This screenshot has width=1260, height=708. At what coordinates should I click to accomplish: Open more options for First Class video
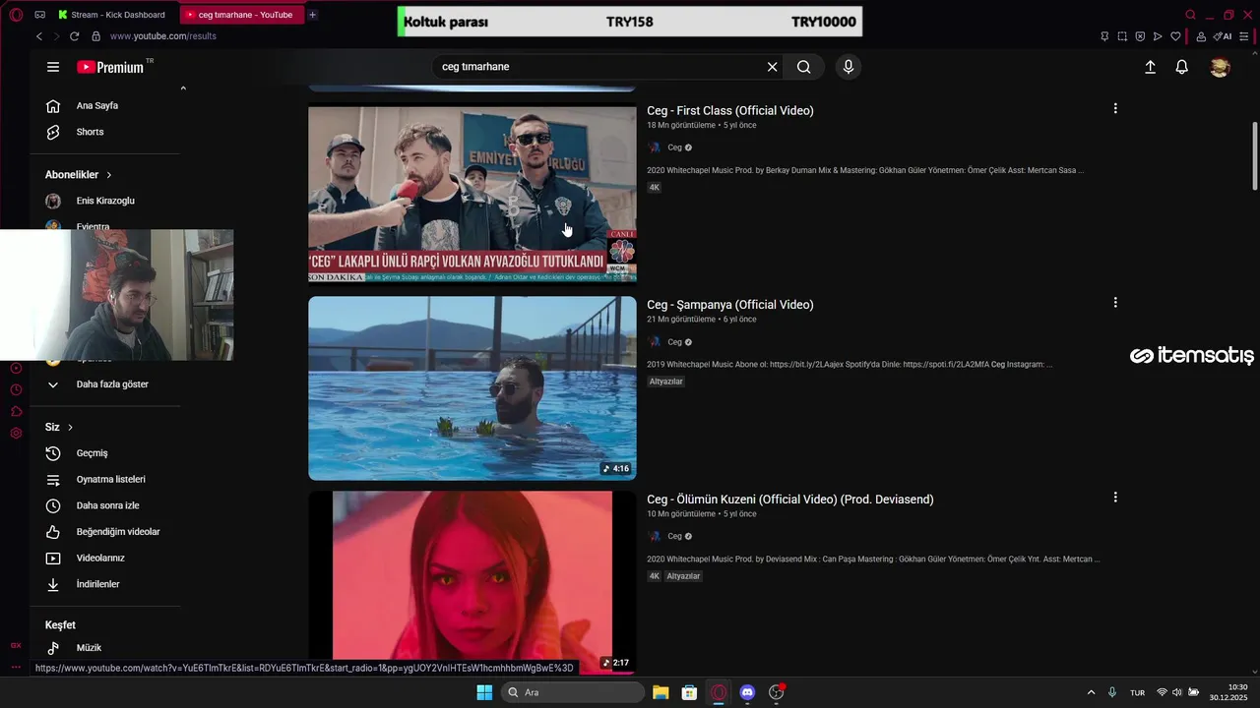(1115, 108)
